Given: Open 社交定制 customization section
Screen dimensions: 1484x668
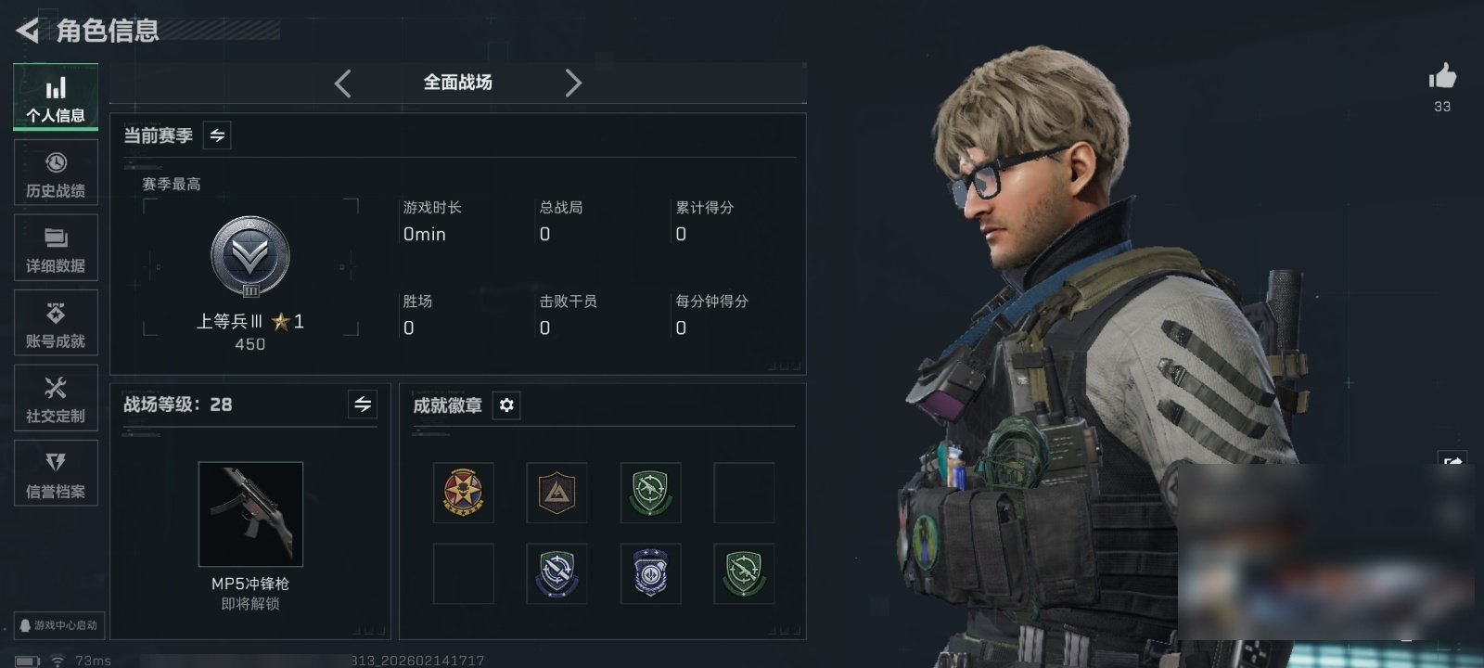Looking at the screenshot, I should pos(56,398).
